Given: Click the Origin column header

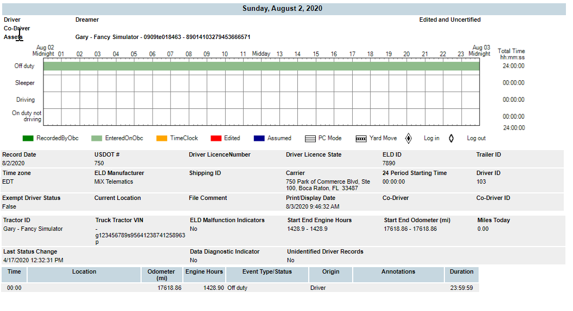Looking at the screenshot, I should coord(330,275).
